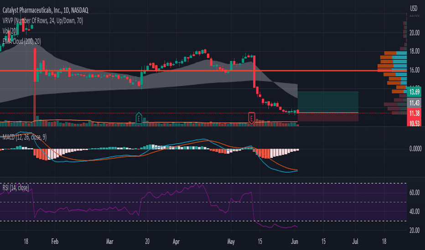Image resolution: width=425 pixels, height=250 pixels.
Task: Select the RSI (14, close) legend
Action: pyautogui.click(x=16, y=188)
